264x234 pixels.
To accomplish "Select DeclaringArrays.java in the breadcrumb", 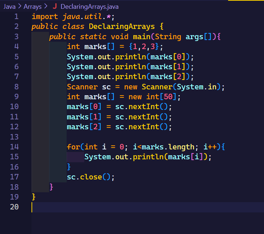I will point(90,7).
